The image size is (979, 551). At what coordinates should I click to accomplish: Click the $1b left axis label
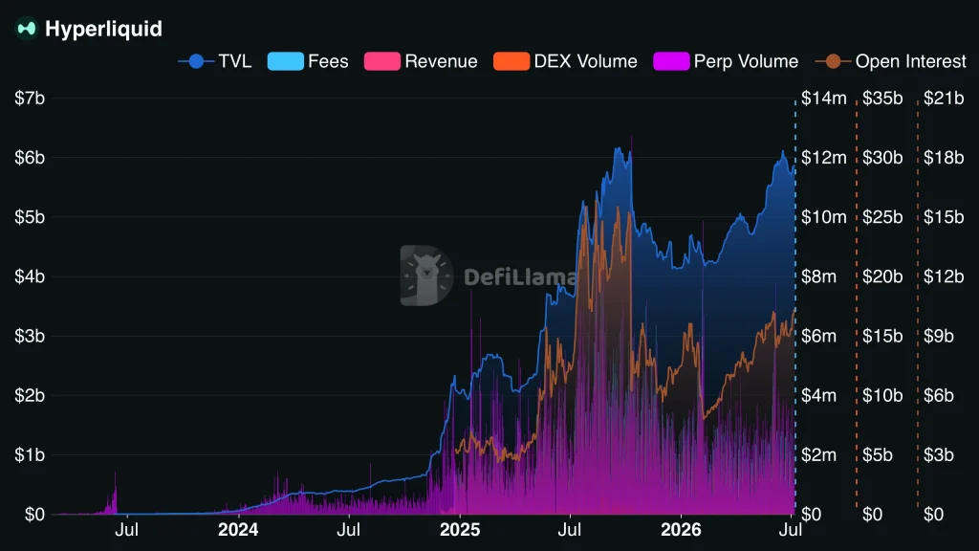point(30,454)
